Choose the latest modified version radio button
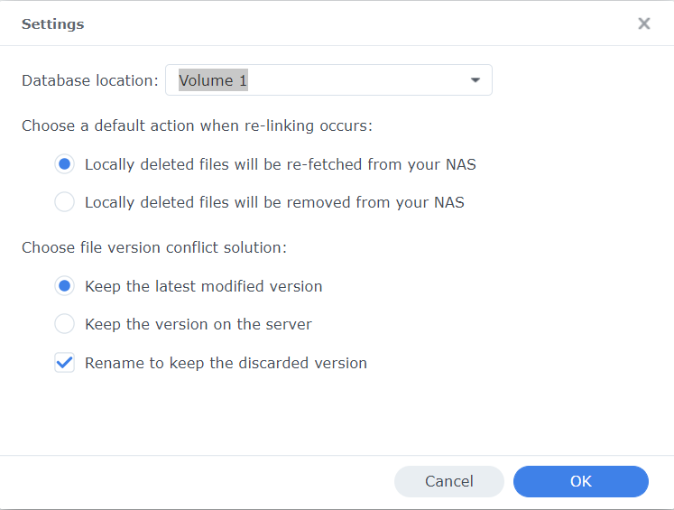674x510 pixels. [64, 286]
